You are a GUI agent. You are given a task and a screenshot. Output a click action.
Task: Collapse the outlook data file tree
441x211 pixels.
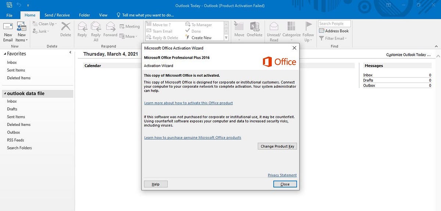tap(5, 94)
